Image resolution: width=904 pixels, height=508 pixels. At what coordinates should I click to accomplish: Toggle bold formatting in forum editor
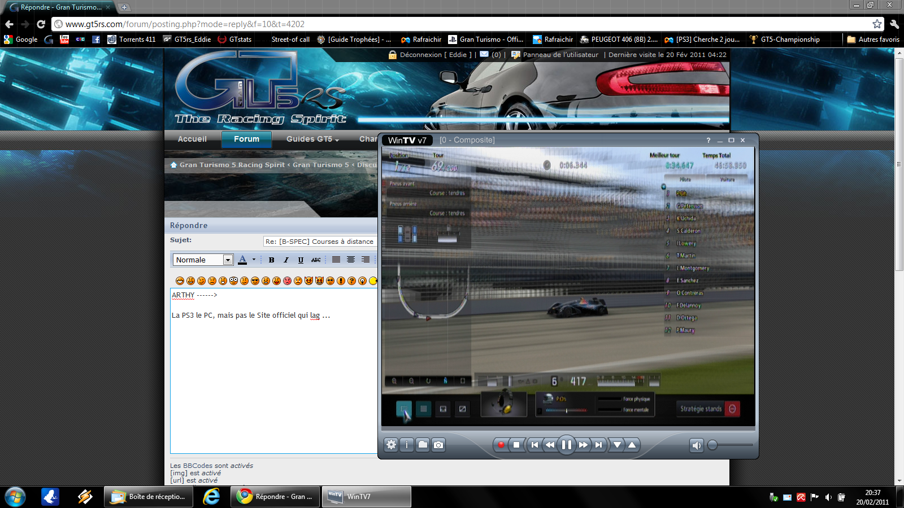(272, 260)
